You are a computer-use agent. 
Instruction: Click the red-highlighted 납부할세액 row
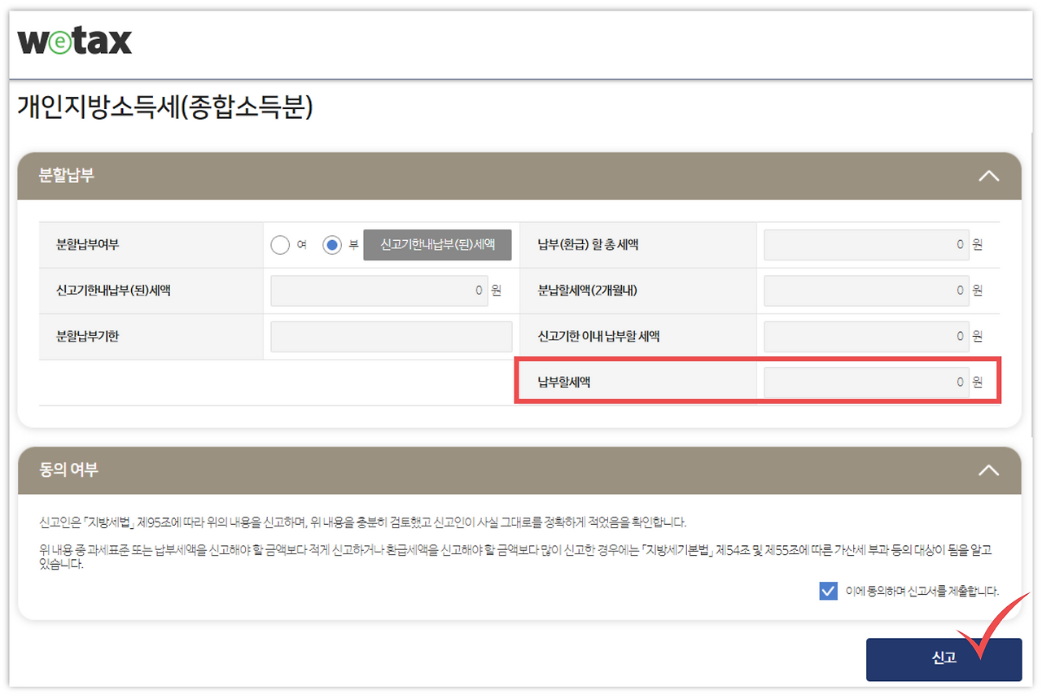pyautogui.click(x=757, y=381)
